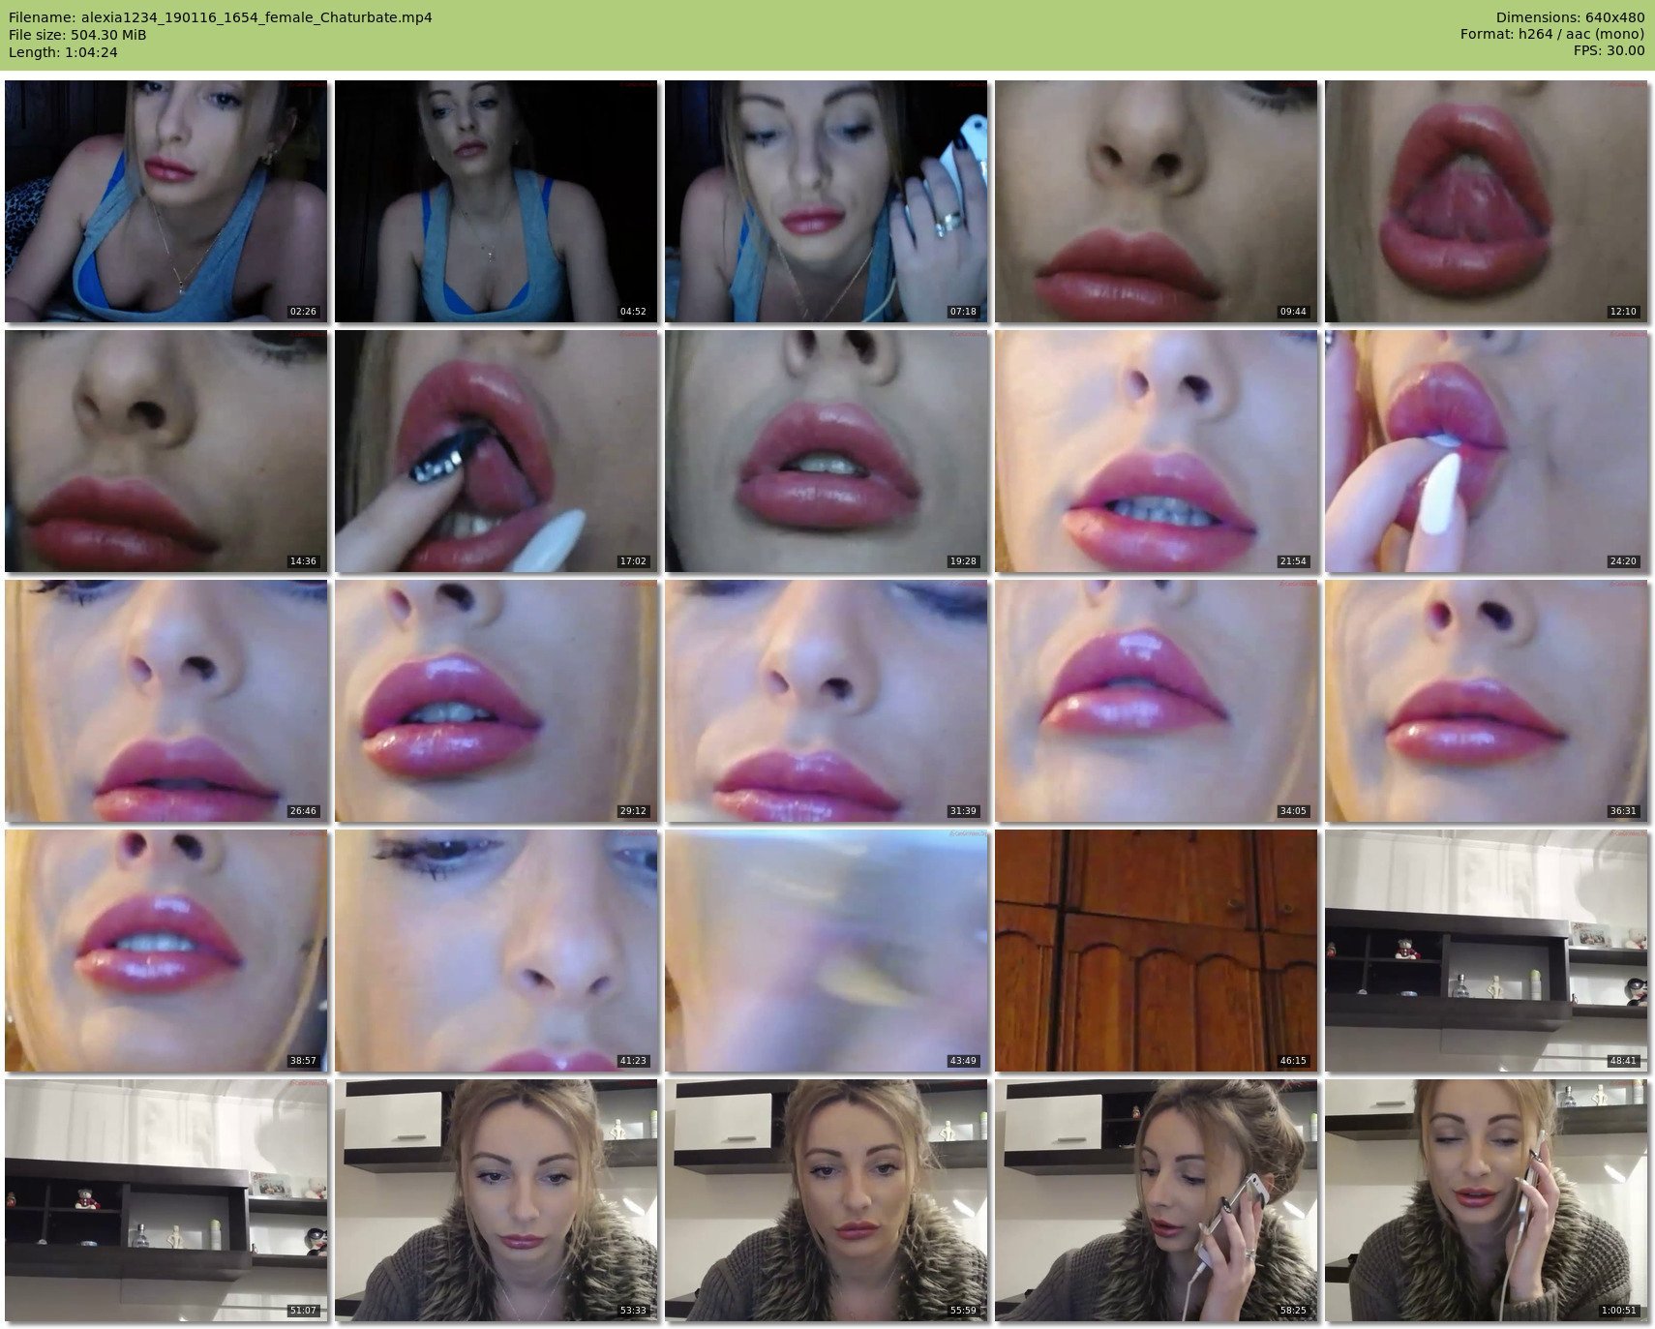Pick the phone call frame at 58:25
1655x1329 pixels.
coord(1157,1200)
